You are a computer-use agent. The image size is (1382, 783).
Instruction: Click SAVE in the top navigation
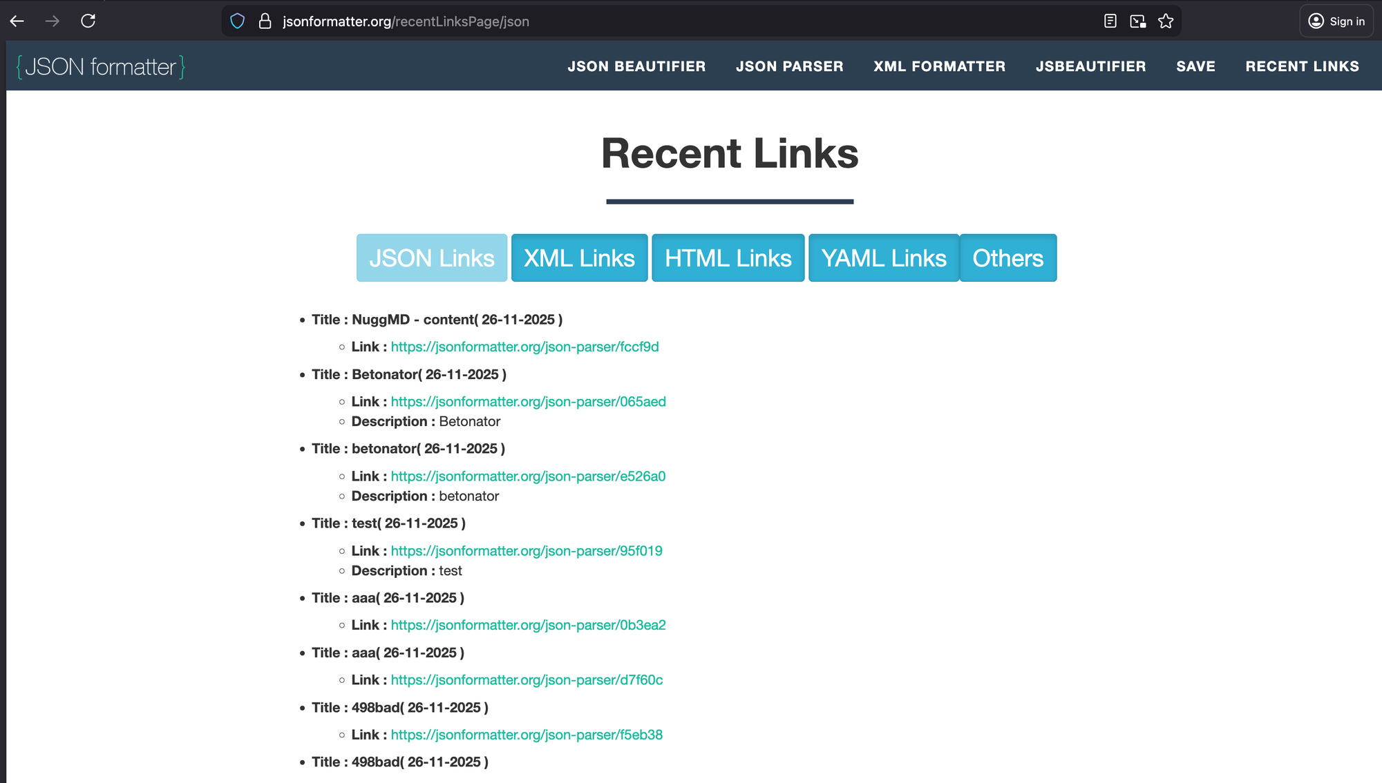click(x=1195, y=67)
